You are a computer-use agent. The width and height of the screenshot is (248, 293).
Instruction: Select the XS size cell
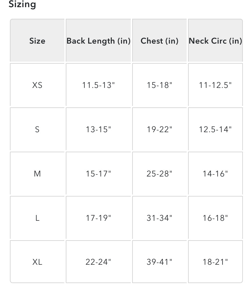[37, 85]
